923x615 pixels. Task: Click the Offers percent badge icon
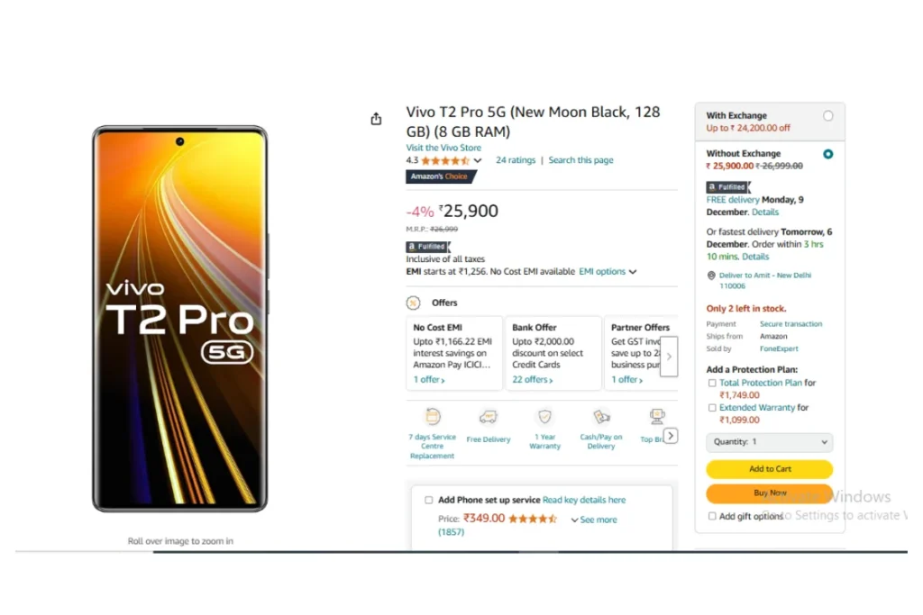(x=413, y=303)
